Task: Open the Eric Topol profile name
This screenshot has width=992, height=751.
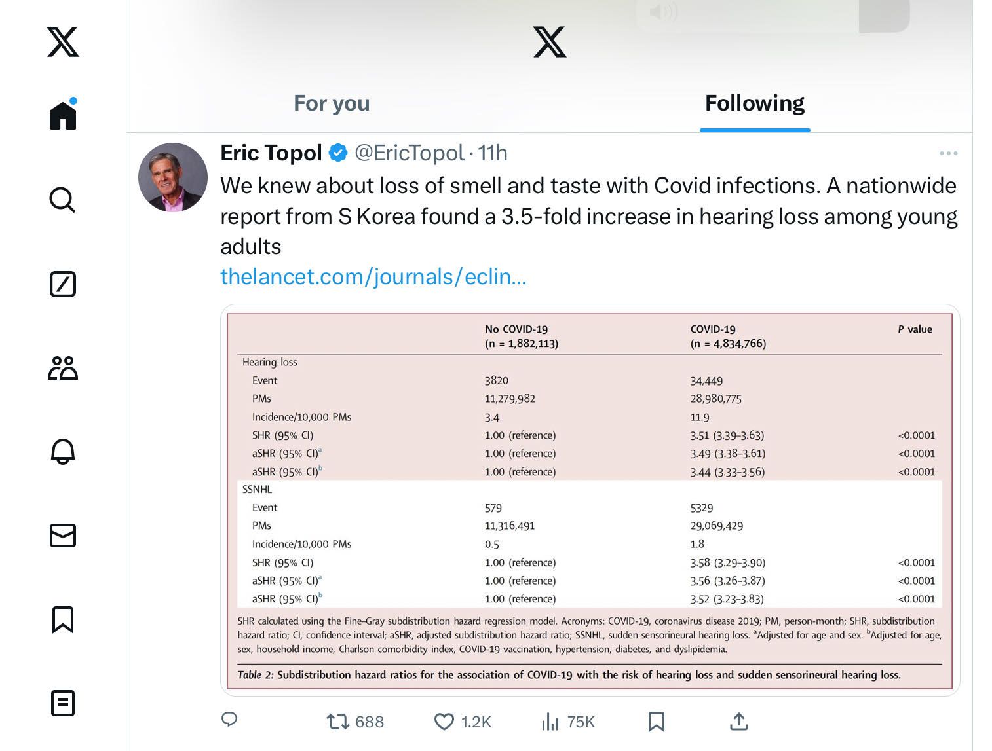Action: click(271, 153)
